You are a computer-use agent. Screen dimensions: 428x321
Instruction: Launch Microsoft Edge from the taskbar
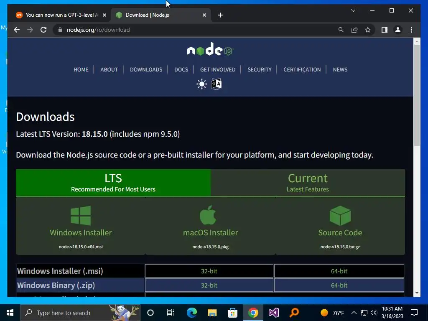[191, 313]
